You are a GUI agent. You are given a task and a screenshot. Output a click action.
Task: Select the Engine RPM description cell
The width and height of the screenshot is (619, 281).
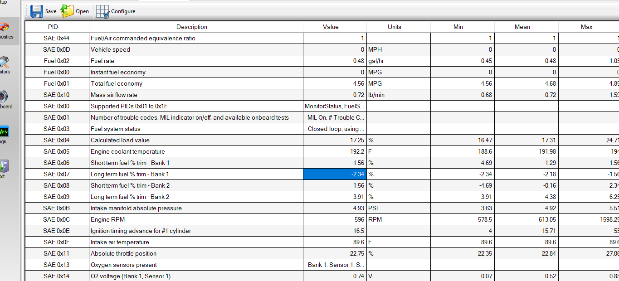point(196,219)
